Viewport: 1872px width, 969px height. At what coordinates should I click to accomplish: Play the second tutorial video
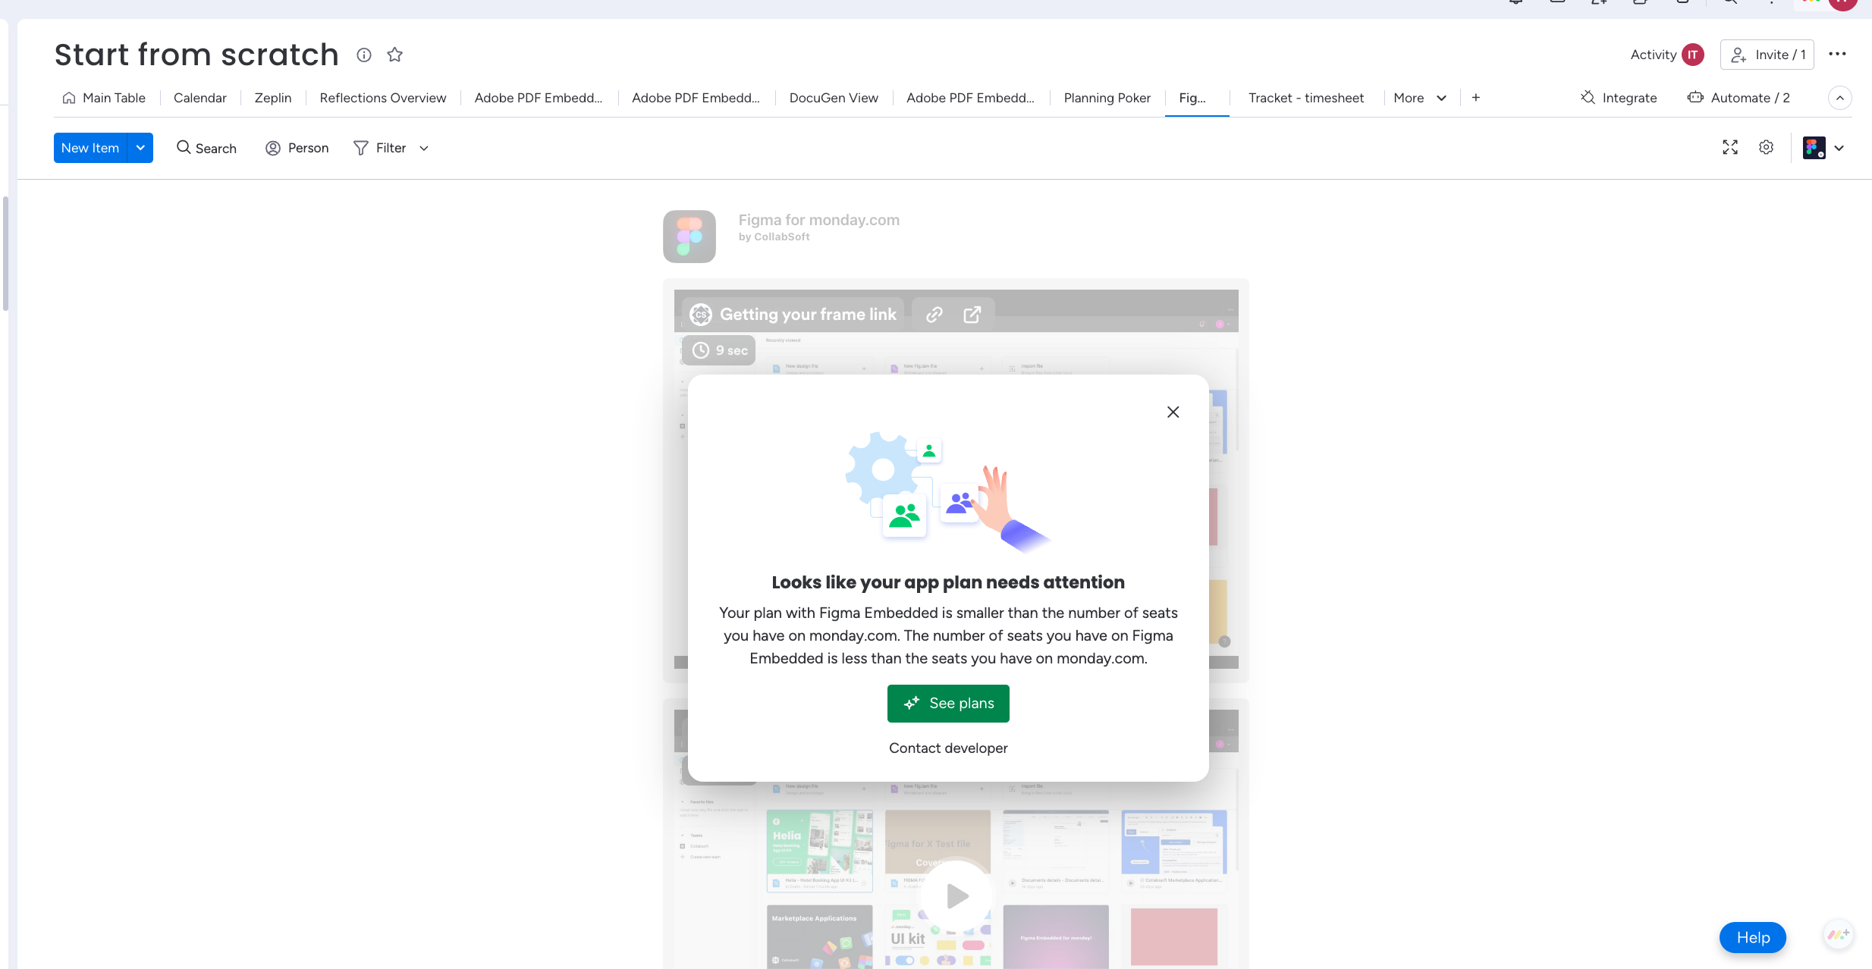(x=957, y=896)
